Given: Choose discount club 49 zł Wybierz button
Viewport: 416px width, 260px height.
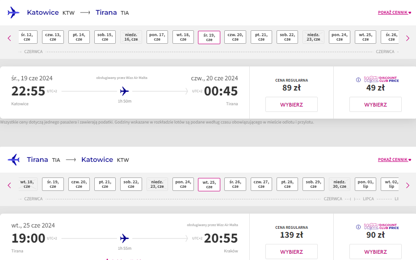Looking at the screenshot, I should [375, 105].
